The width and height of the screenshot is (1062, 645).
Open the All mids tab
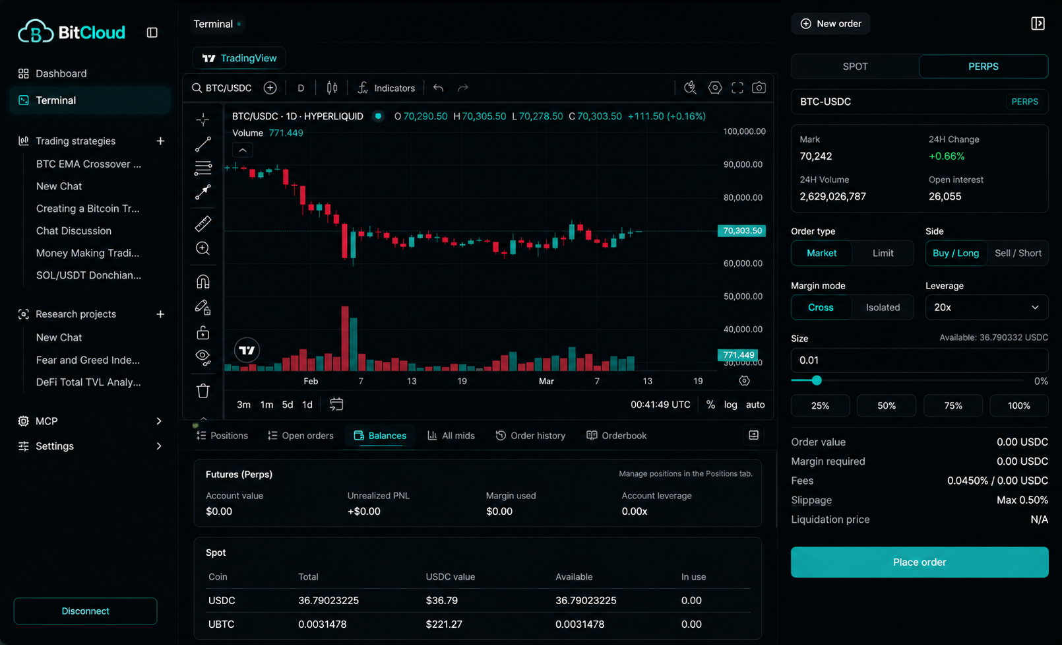click(x=451, y=436)
